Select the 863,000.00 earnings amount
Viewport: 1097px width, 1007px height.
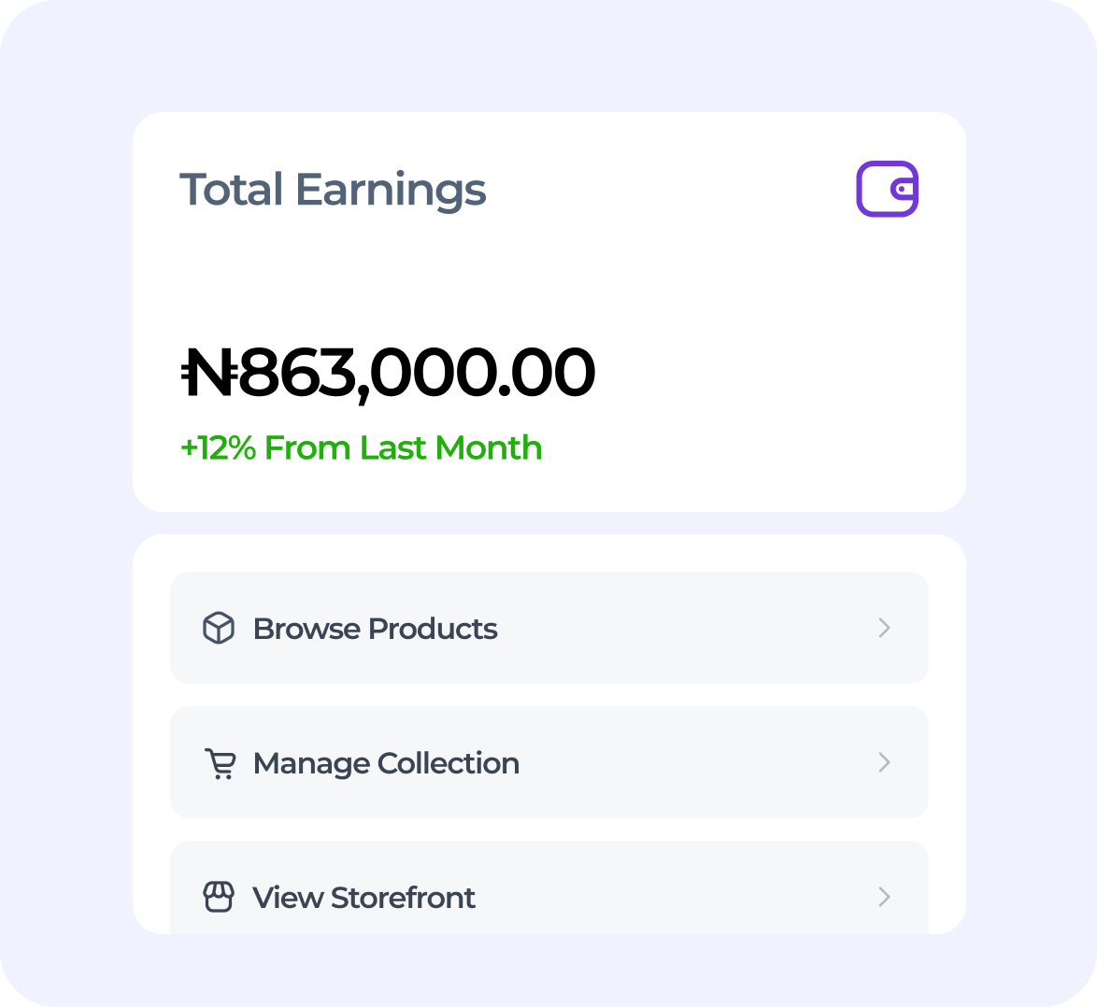point(417,373)
